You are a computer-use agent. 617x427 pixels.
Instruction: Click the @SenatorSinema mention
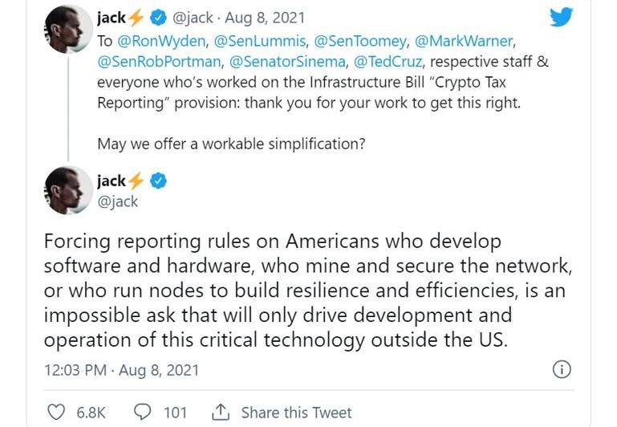click(x=286, y=62)
